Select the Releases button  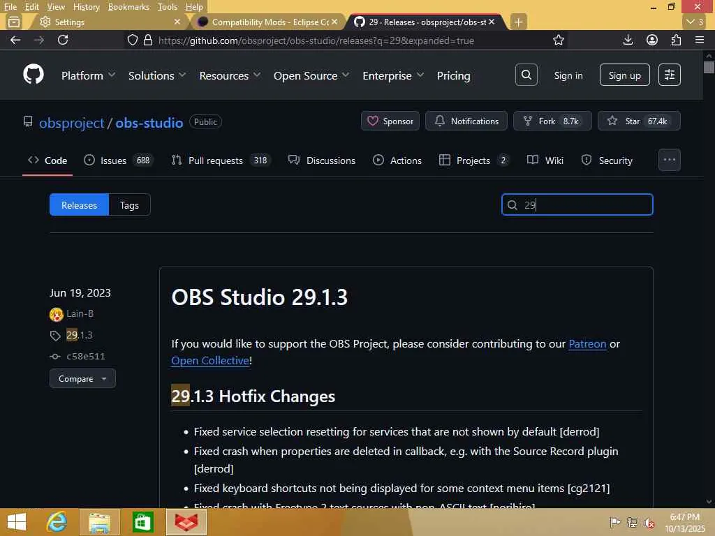click(79, 205)
